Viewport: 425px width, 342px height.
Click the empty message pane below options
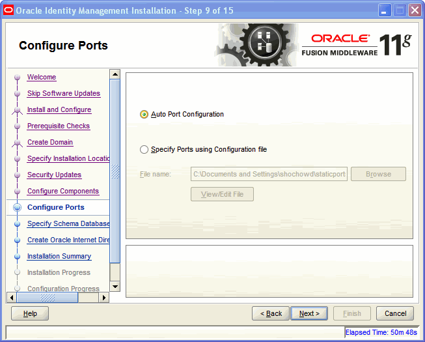(269, 271)
